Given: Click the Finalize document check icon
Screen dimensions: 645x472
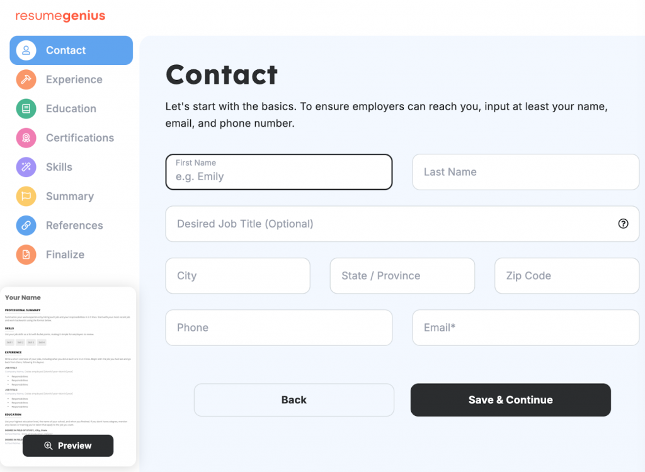Looking at the screenshot, I should (x=26, y=255).
